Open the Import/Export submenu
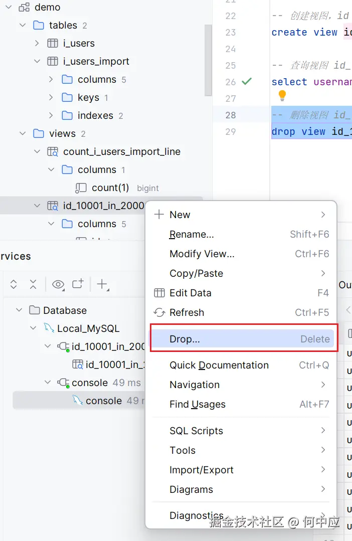Screen dimensions: 352x541 tap(242, 470)
